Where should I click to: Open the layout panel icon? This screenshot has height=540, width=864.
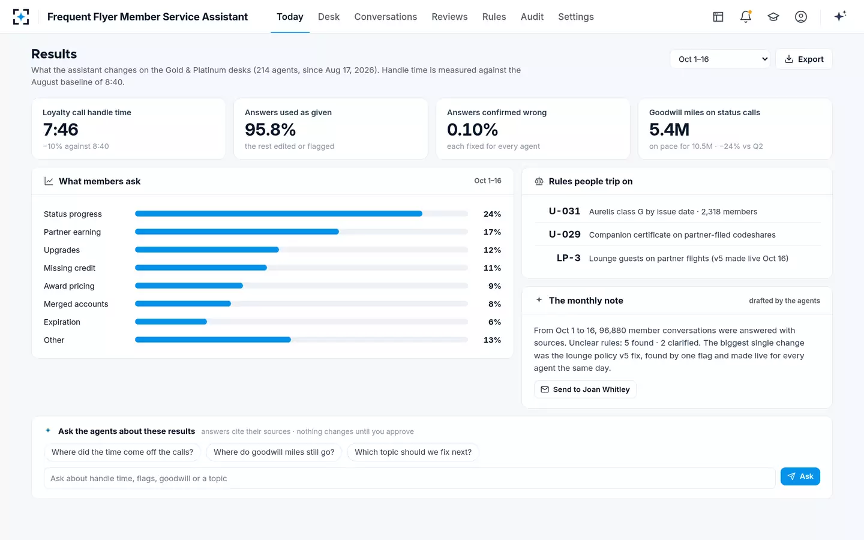tap(718, 17)
